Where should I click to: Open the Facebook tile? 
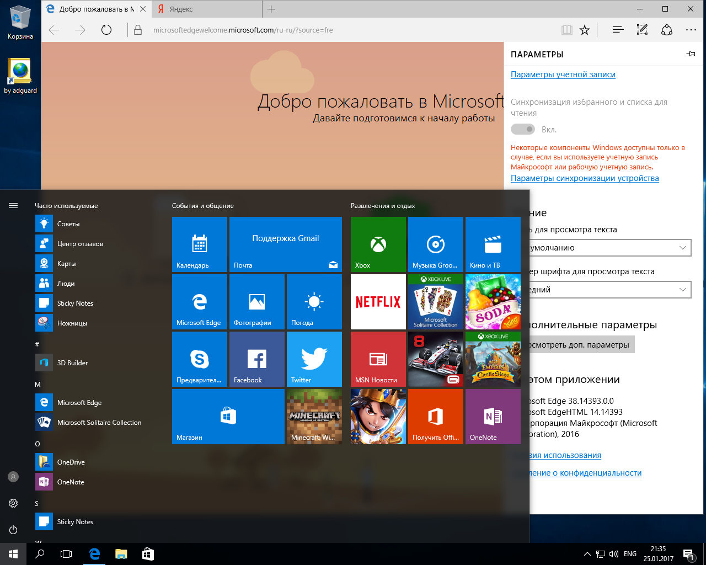(257, 359)
